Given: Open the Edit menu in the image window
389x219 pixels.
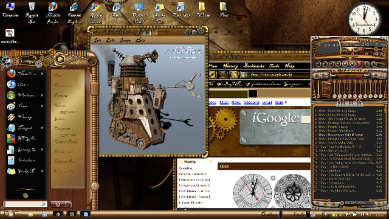Looking at the screenshot, I should click(x=110, y=40).
